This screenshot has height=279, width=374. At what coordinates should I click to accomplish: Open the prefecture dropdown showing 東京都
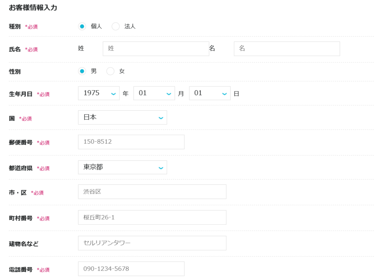123,167
